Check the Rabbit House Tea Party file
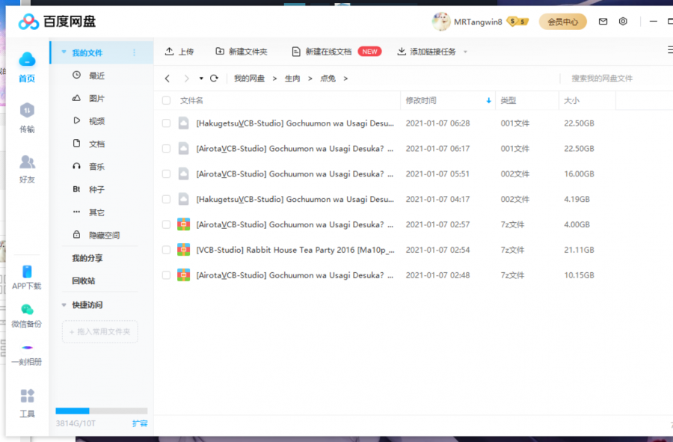 (x=166, y=250)
